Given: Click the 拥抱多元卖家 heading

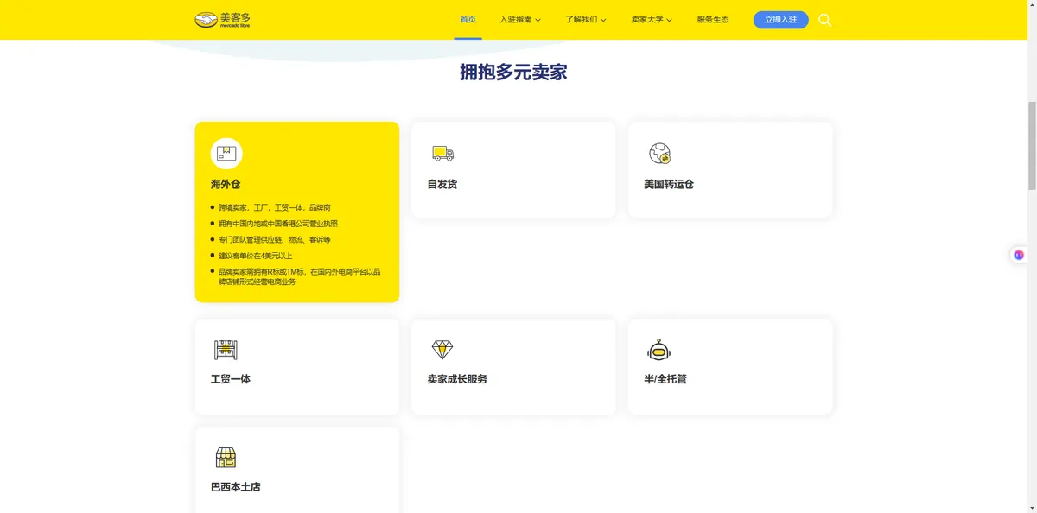Looking at the screenshot, I should pyautogui.click(x=513, y=73).
